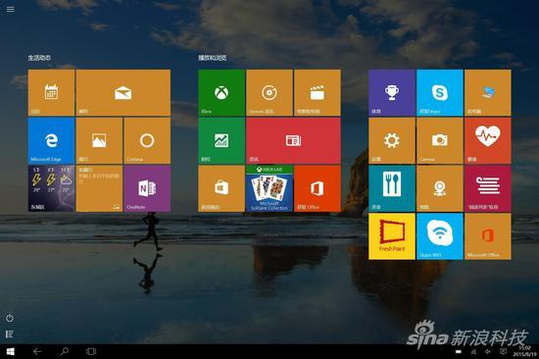Launch Microsoft Solitaire Collection tile
539x359 pixels.
pos(269,188)
